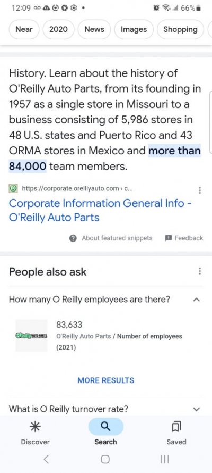Click the Feedback flag icon

tap(168, 238)
